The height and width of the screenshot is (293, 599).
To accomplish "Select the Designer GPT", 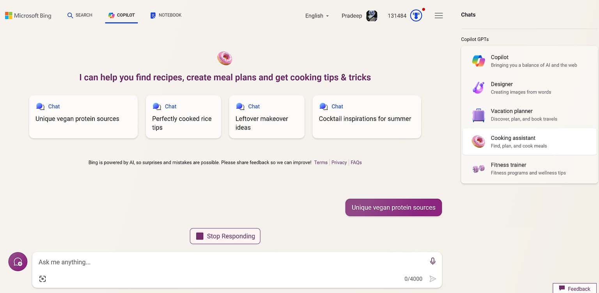I will [x=530, y=88].
